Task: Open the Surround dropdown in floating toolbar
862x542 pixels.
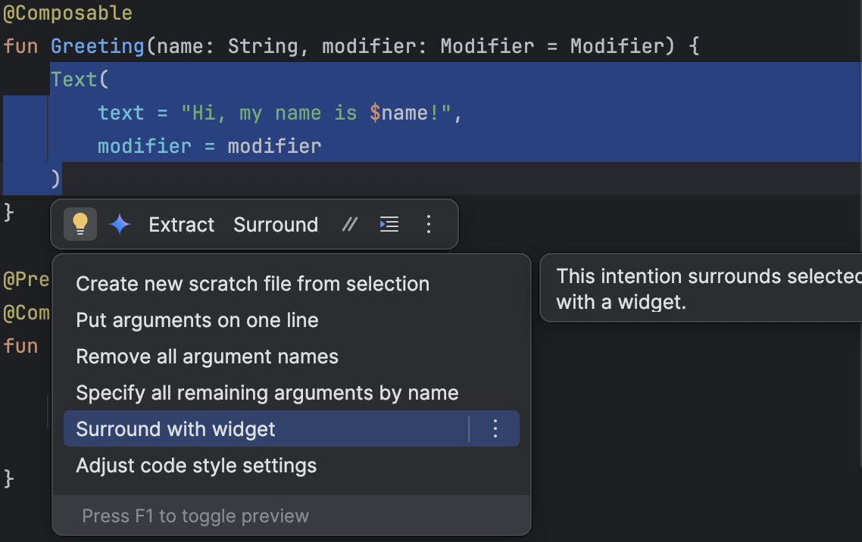Action: [276, 225]
